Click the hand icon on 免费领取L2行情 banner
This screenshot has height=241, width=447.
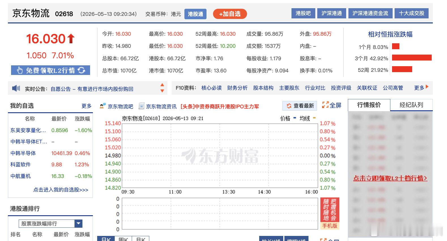tap(20, 70)
